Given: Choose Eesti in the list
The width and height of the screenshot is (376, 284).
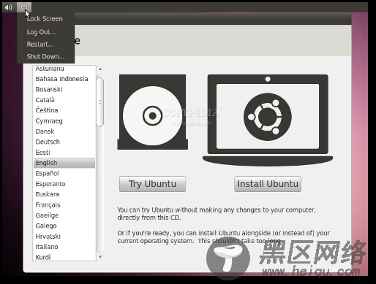Looking at the screenshot, I should pos(64,153).
